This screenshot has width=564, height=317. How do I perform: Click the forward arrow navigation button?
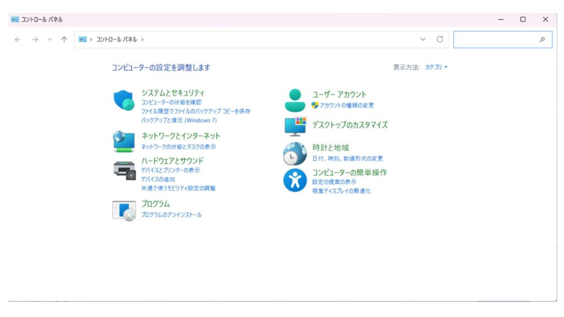[x=35, y=40]
